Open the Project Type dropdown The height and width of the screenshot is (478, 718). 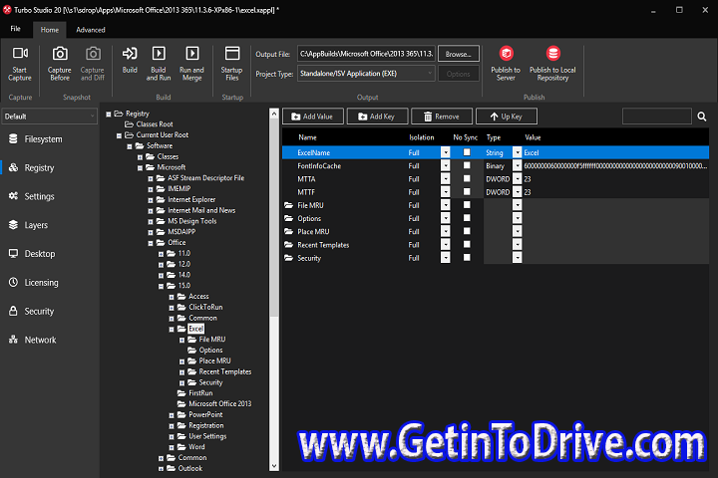point(366,74)
